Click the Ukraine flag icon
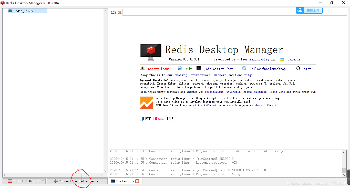The height and width of the screenshot is (188, 350). (x=282, y=59)
